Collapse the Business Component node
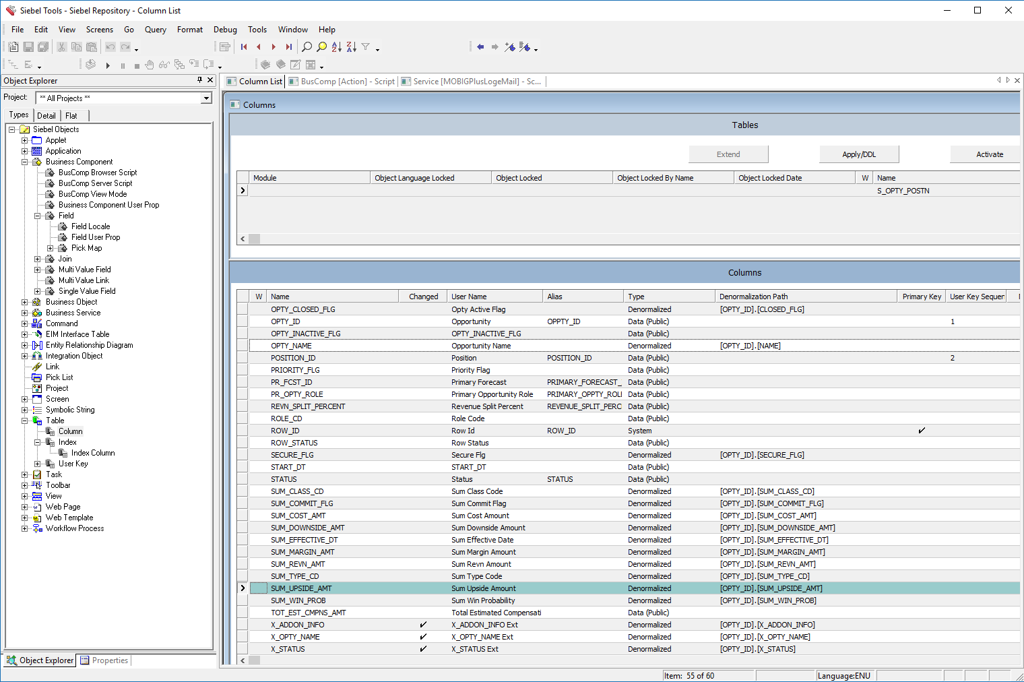 point(24,162)
